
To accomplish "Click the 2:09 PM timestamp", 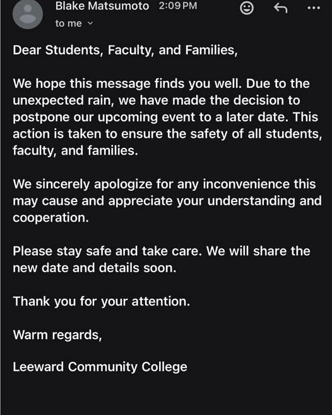I will click(x=178, y=6).
